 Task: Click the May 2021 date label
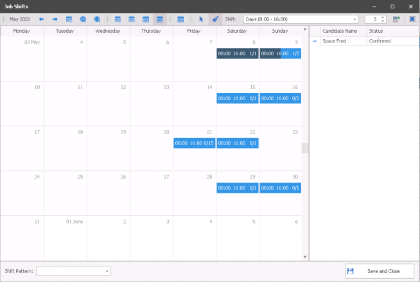tap(20, 19)
